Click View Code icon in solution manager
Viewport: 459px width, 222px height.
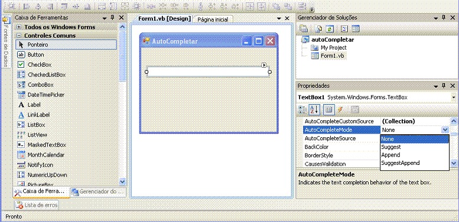[x=344, y=29]
